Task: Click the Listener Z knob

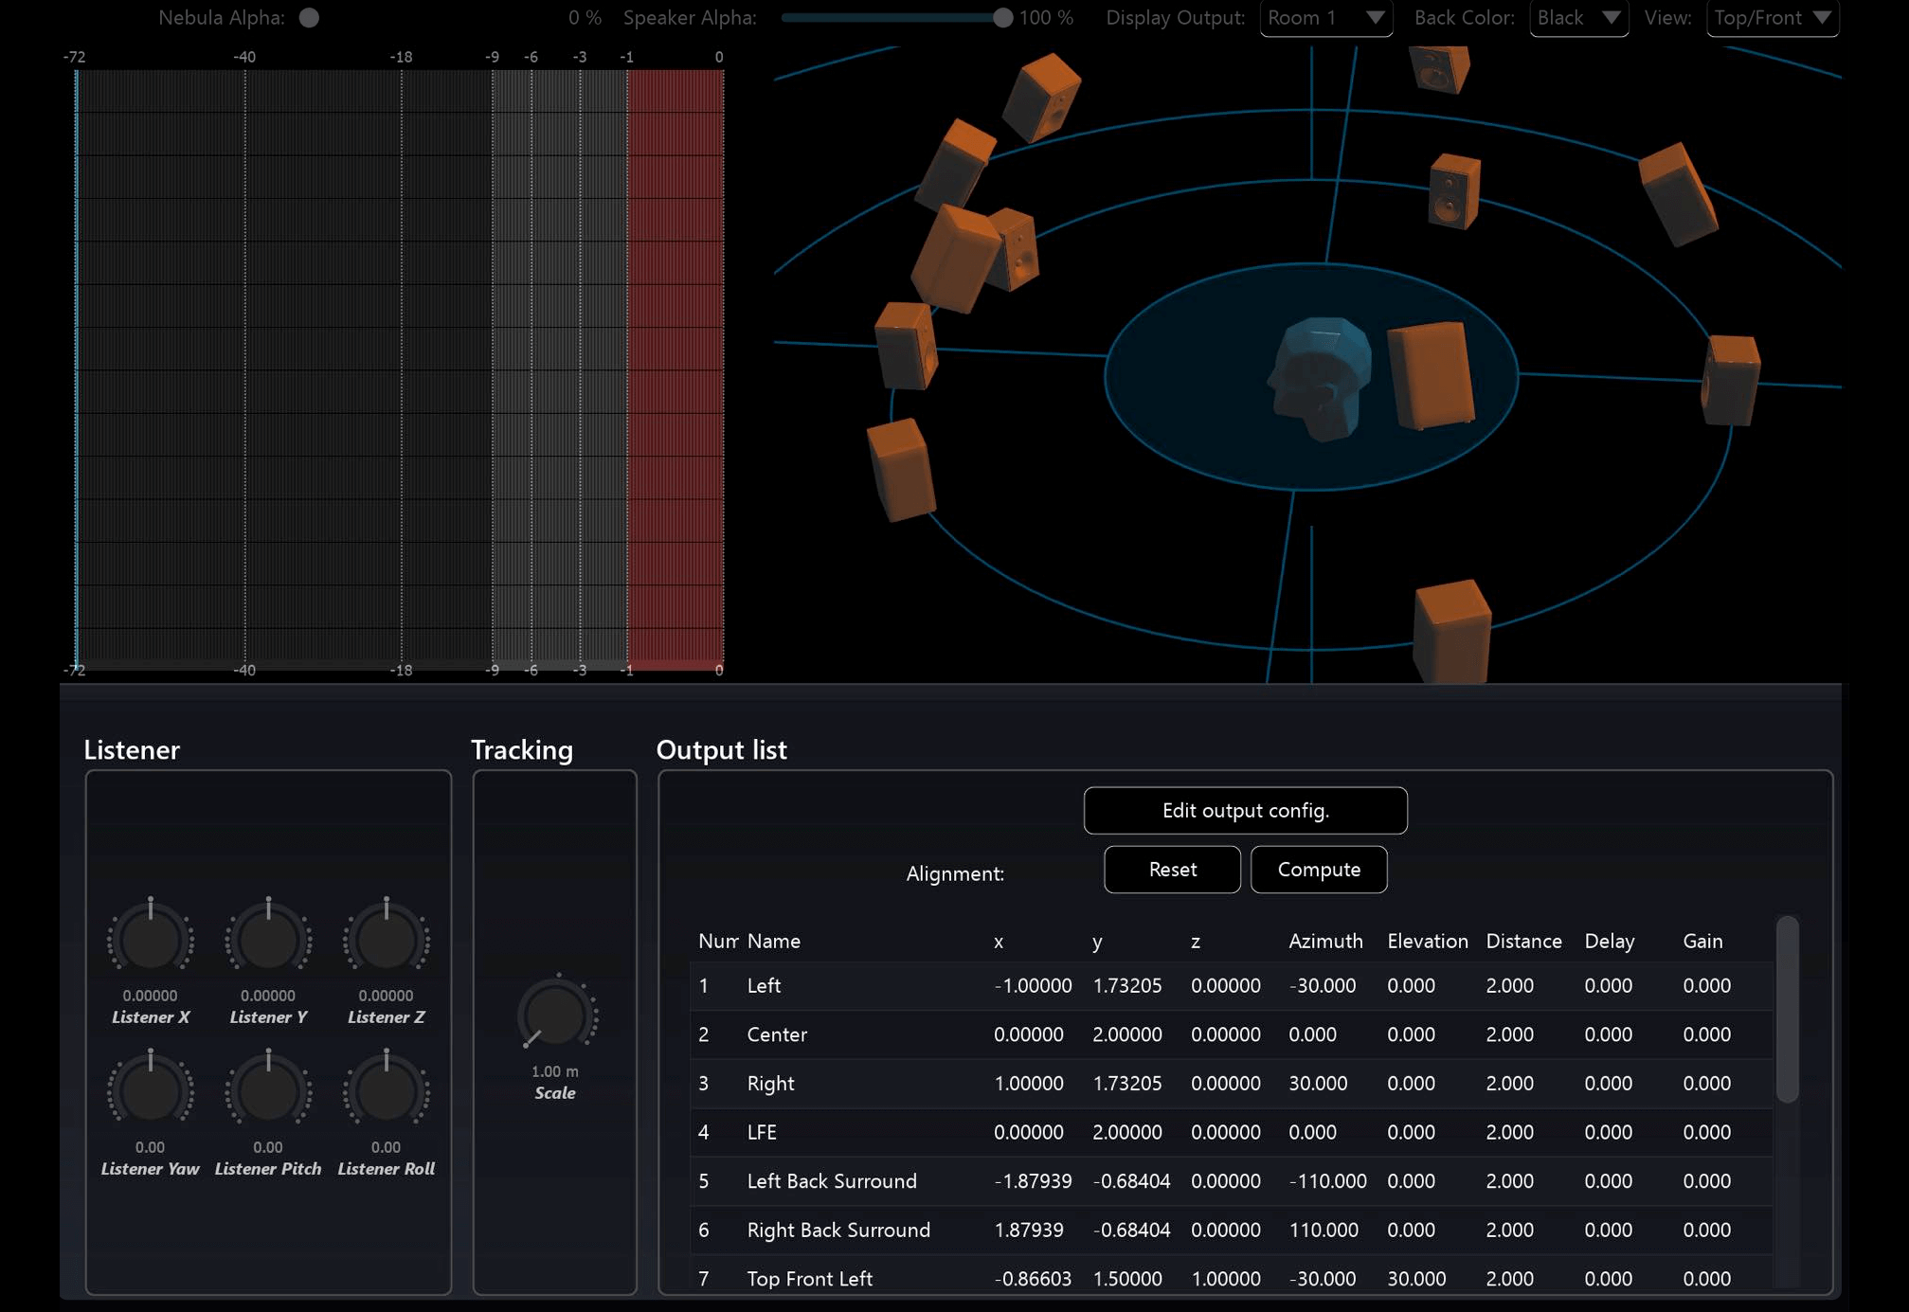Action: (x=386, y=941)
